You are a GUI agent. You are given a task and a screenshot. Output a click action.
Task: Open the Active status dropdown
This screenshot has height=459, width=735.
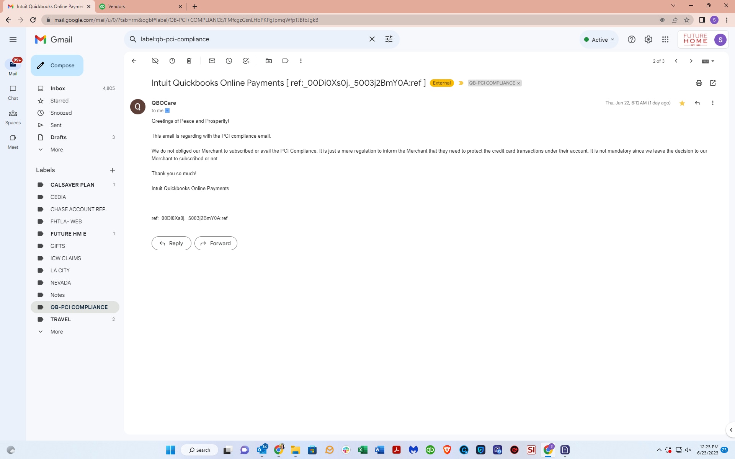pos(598,39)
